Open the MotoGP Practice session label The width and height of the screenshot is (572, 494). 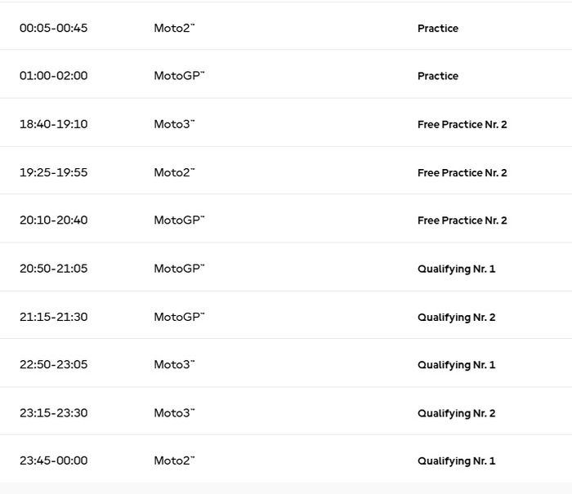(437, 76)
